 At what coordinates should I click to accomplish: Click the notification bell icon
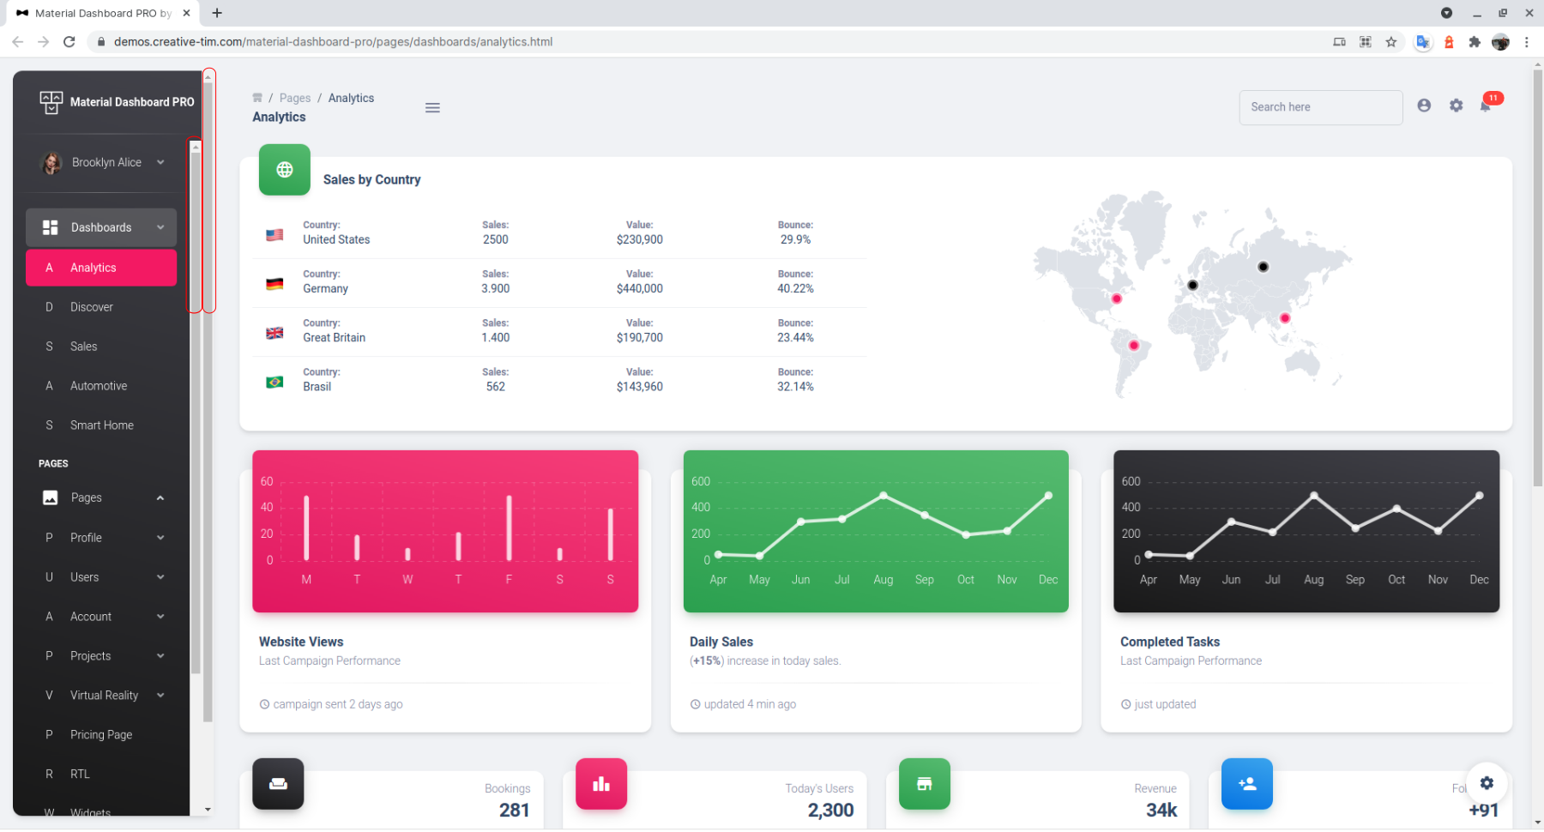coord(1486,106)
